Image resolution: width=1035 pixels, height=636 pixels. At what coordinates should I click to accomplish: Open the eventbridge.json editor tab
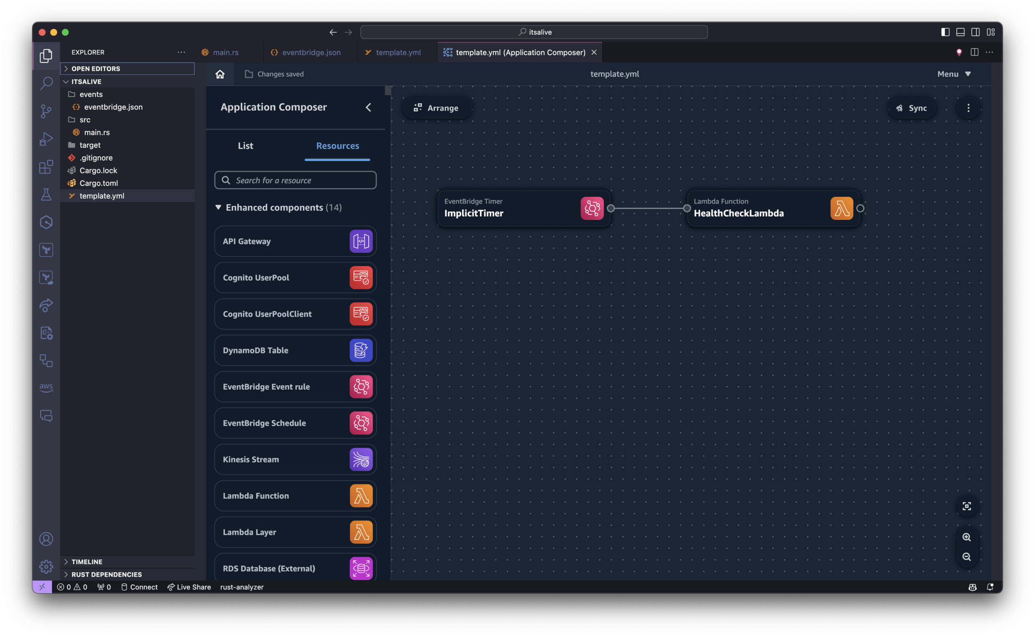[x=311, y=52]
